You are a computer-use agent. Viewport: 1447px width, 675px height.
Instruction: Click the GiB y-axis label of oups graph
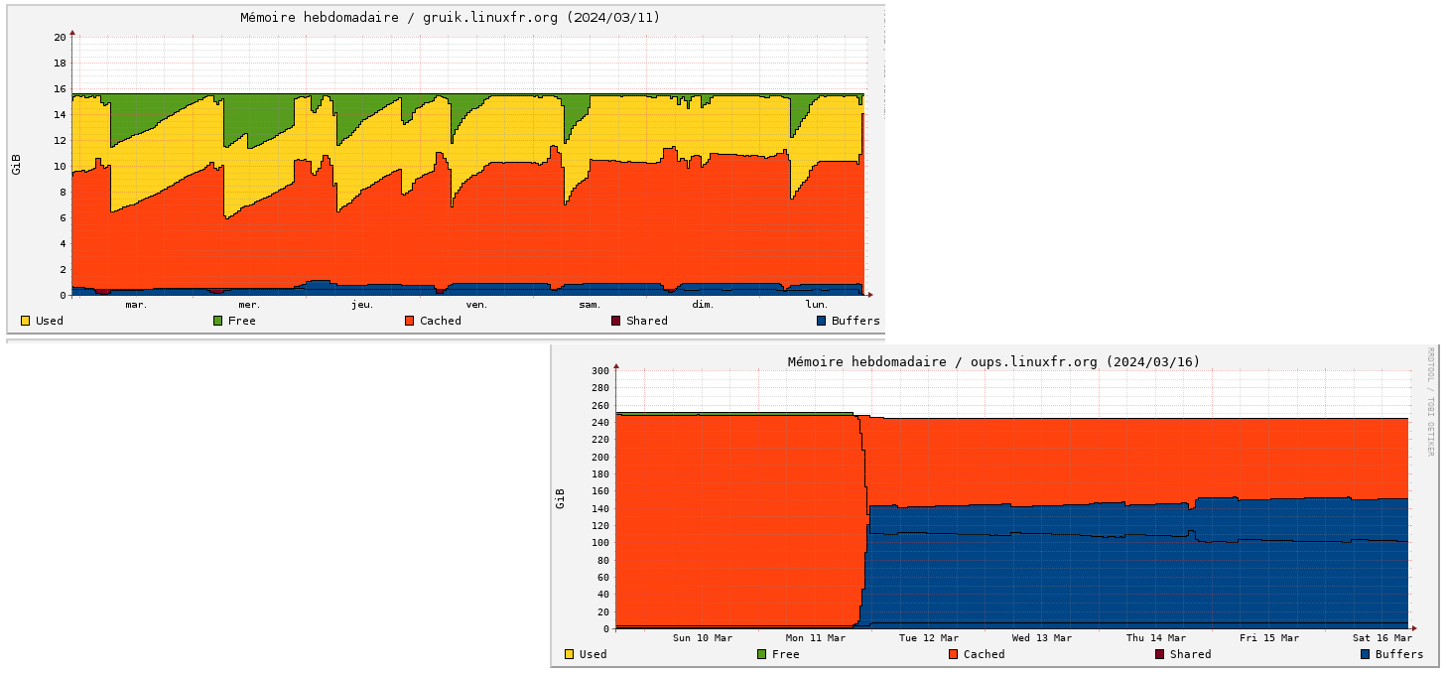coord(560,498)
